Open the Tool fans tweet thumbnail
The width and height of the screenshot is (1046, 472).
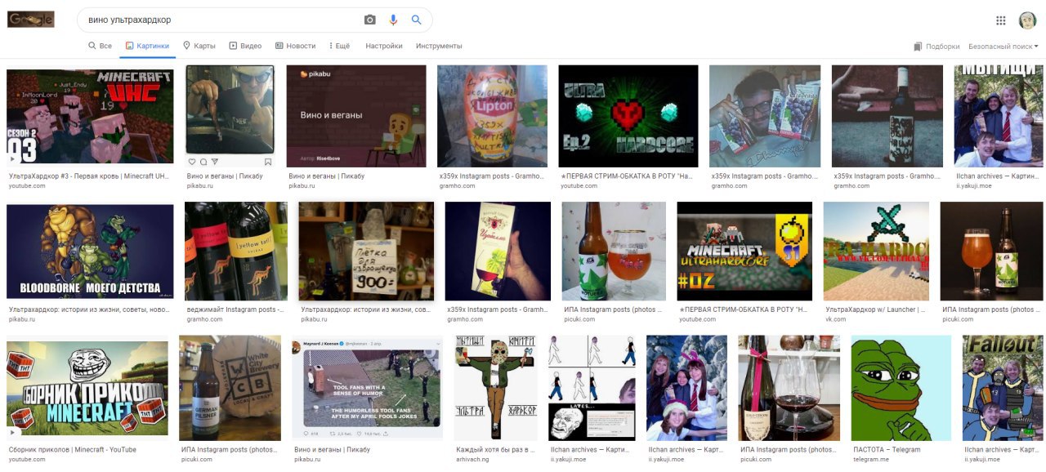tap(368, 388)
